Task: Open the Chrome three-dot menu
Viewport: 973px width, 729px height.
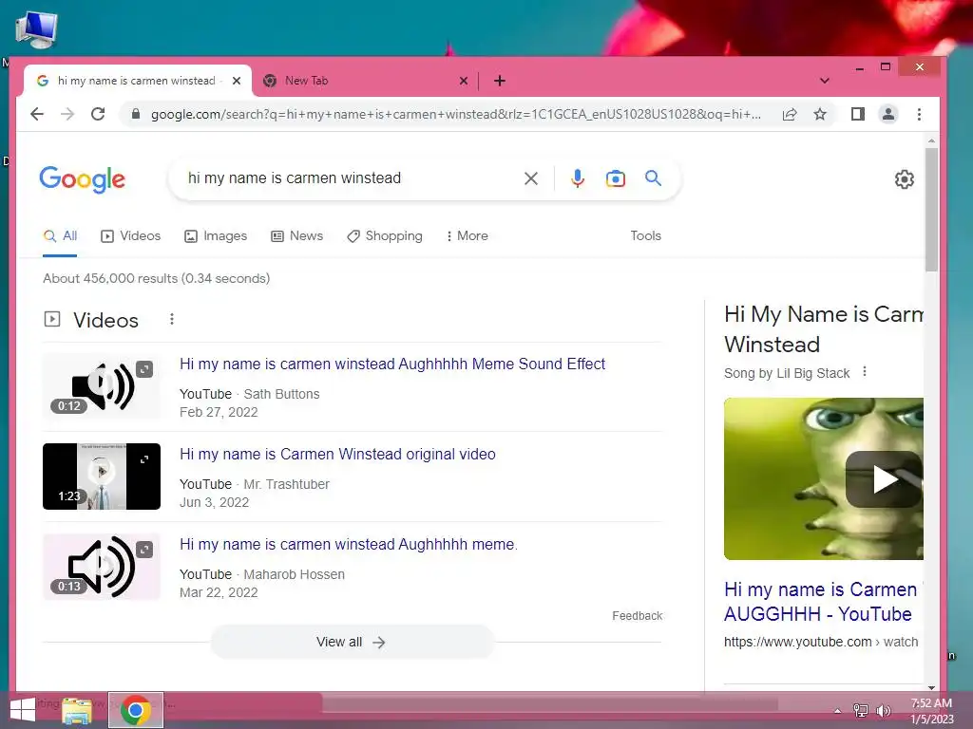Action: click(919, 114)
